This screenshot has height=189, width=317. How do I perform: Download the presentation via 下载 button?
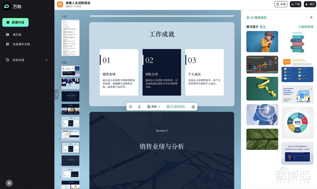(295, 4)
